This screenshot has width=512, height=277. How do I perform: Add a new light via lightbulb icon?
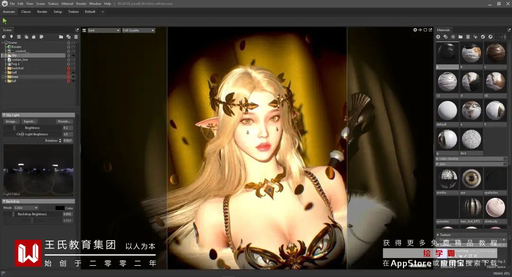click(x=11, y=37)
